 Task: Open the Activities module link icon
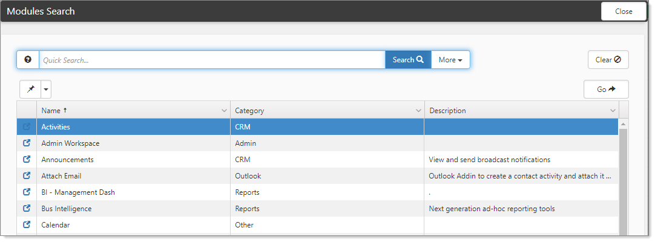[x=27, y=127]
